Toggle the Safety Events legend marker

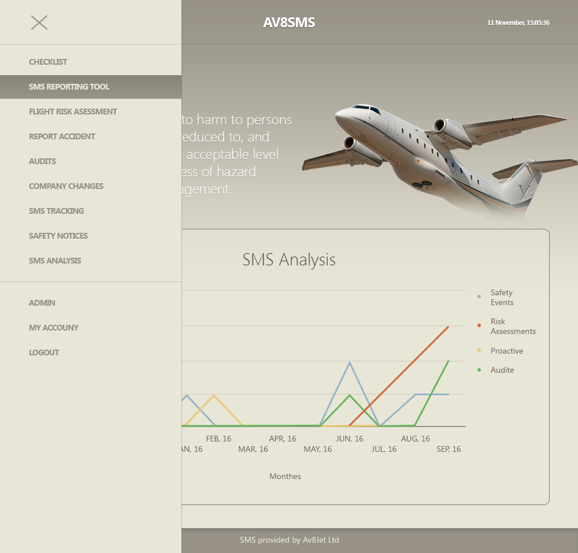click(x=478, y=296)
